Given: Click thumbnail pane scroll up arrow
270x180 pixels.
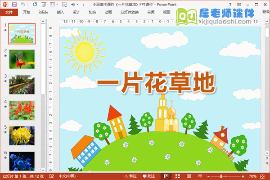Looking at the screenshot, I should (x=43, y=21).
